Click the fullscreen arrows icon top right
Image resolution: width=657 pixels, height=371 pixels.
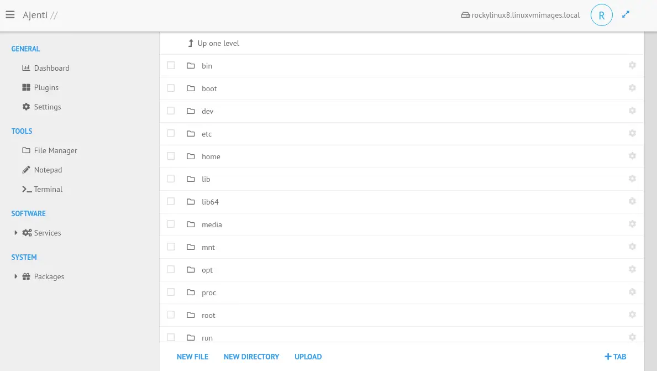click(626, 13)
